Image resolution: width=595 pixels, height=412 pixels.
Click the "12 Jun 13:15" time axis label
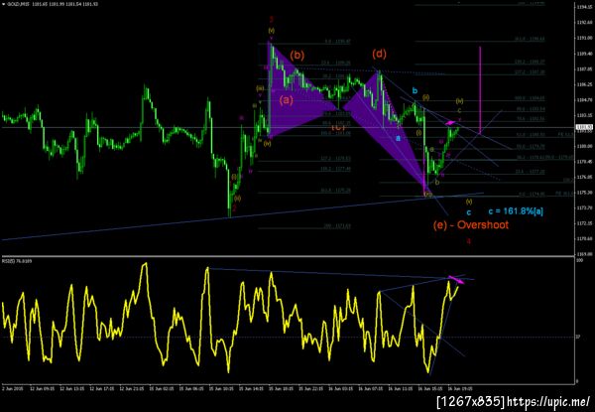point(71,389)
